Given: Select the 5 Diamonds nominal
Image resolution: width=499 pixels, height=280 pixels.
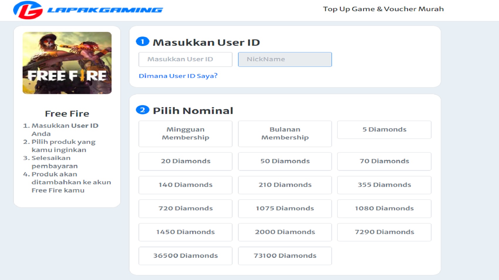Looking at the screenshot, I should click(384, 129).
